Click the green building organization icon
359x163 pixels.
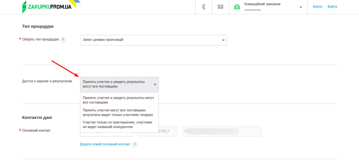coord(237,7)
